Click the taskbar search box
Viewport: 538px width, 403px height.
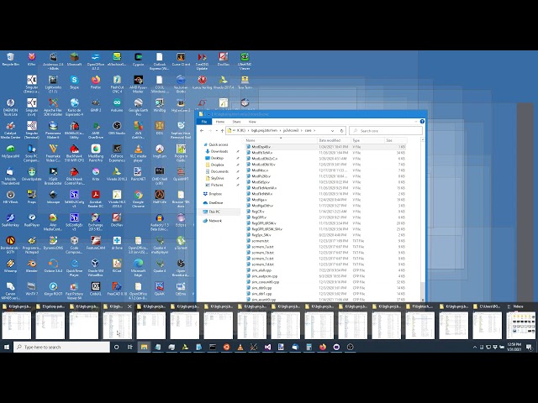pyautogui.click(x=61, y=347)
